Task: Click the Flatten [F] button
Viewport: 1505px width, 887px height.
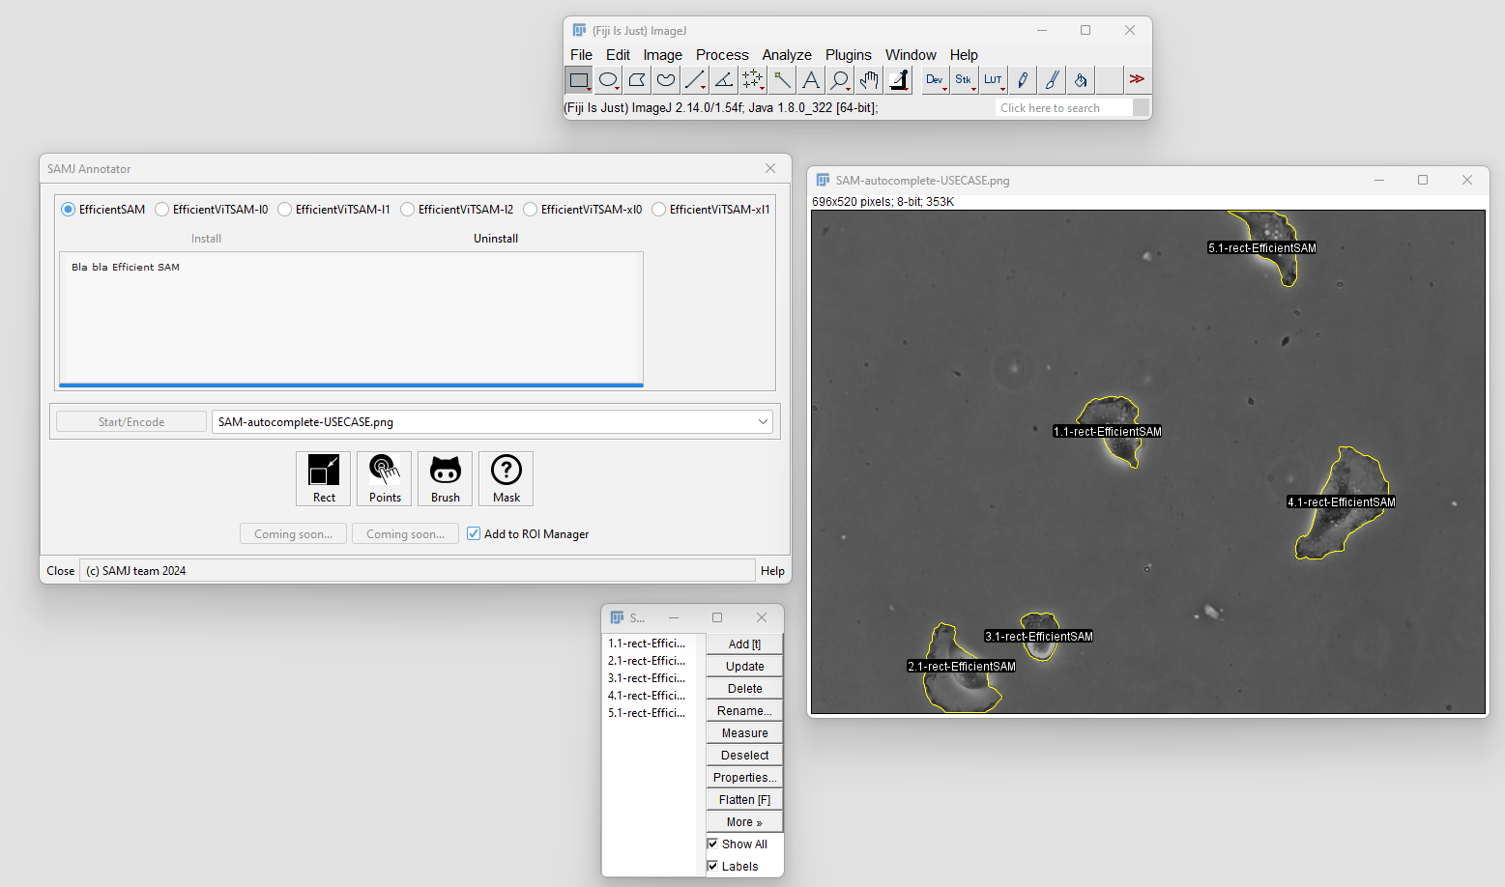Action: (744, 799)
